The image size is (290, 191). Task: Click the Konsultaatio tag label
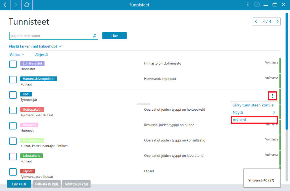point(32,140)
